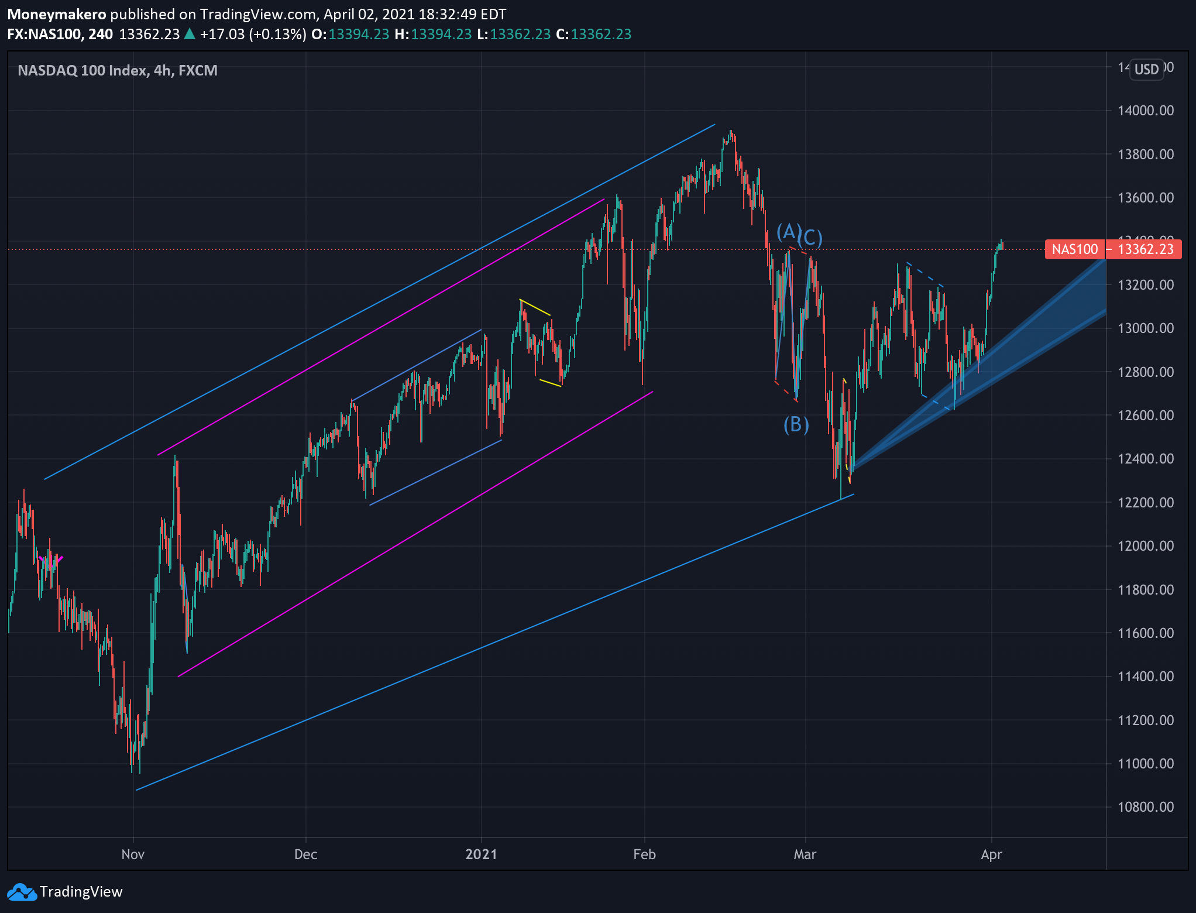Click the 14000.00 price axis label
This screenshot has height=913, width=1196.
pos(1146,111)
